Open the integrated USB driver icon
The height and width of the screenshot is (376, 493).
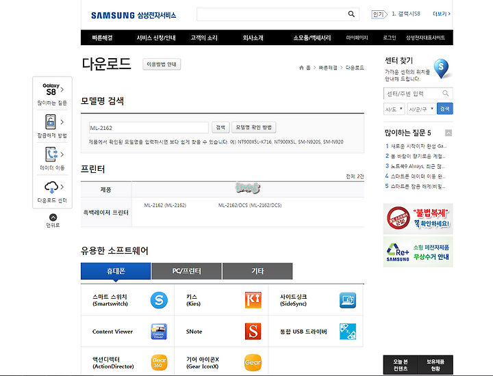[x=348, y=332]
